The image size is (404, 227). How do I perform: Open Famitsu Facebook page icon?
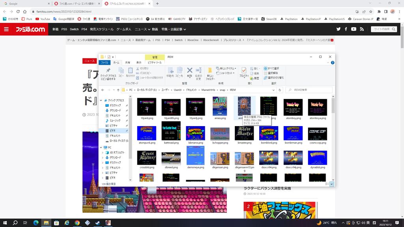tap(346, 29)
